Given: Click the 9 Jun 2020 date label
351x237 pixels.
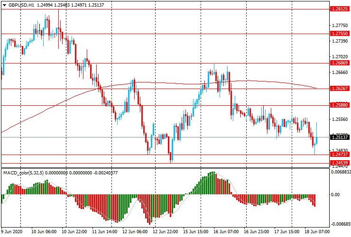Looking at the screenshot, I should [x=12, y=232].
